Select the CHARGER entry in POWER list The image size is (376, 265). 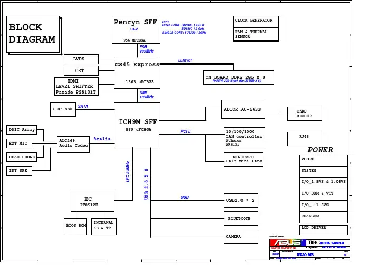[323, 217]
